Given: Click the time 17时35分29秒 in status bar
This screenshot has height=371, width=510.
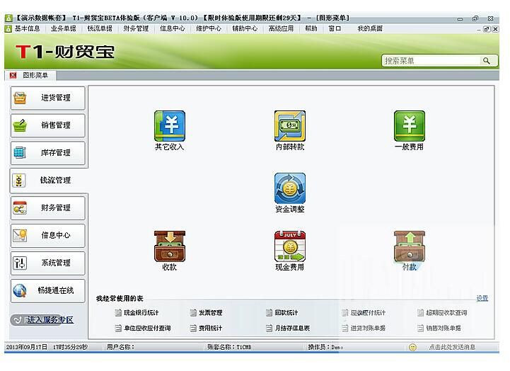Looking at the screenshot, I should point(70,347).
